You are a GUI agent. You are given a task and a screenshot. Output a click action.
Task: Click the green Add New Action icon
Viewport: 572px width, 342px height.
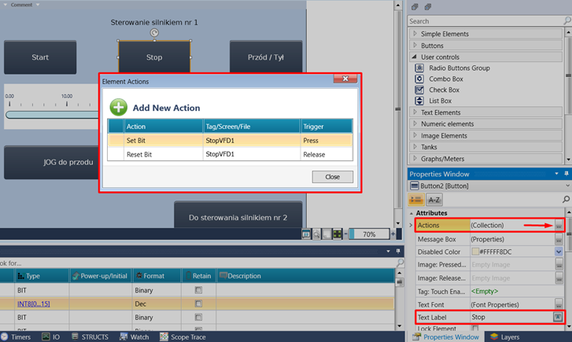click(x=118, y=108)
